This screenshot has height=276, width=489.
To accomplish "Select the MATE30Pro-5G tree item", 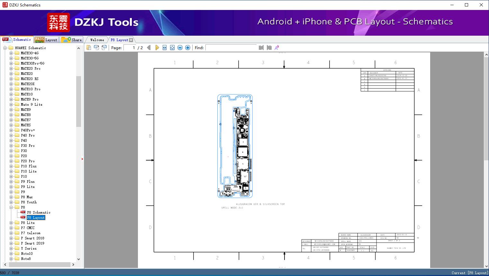I will [x=32, y=63].
